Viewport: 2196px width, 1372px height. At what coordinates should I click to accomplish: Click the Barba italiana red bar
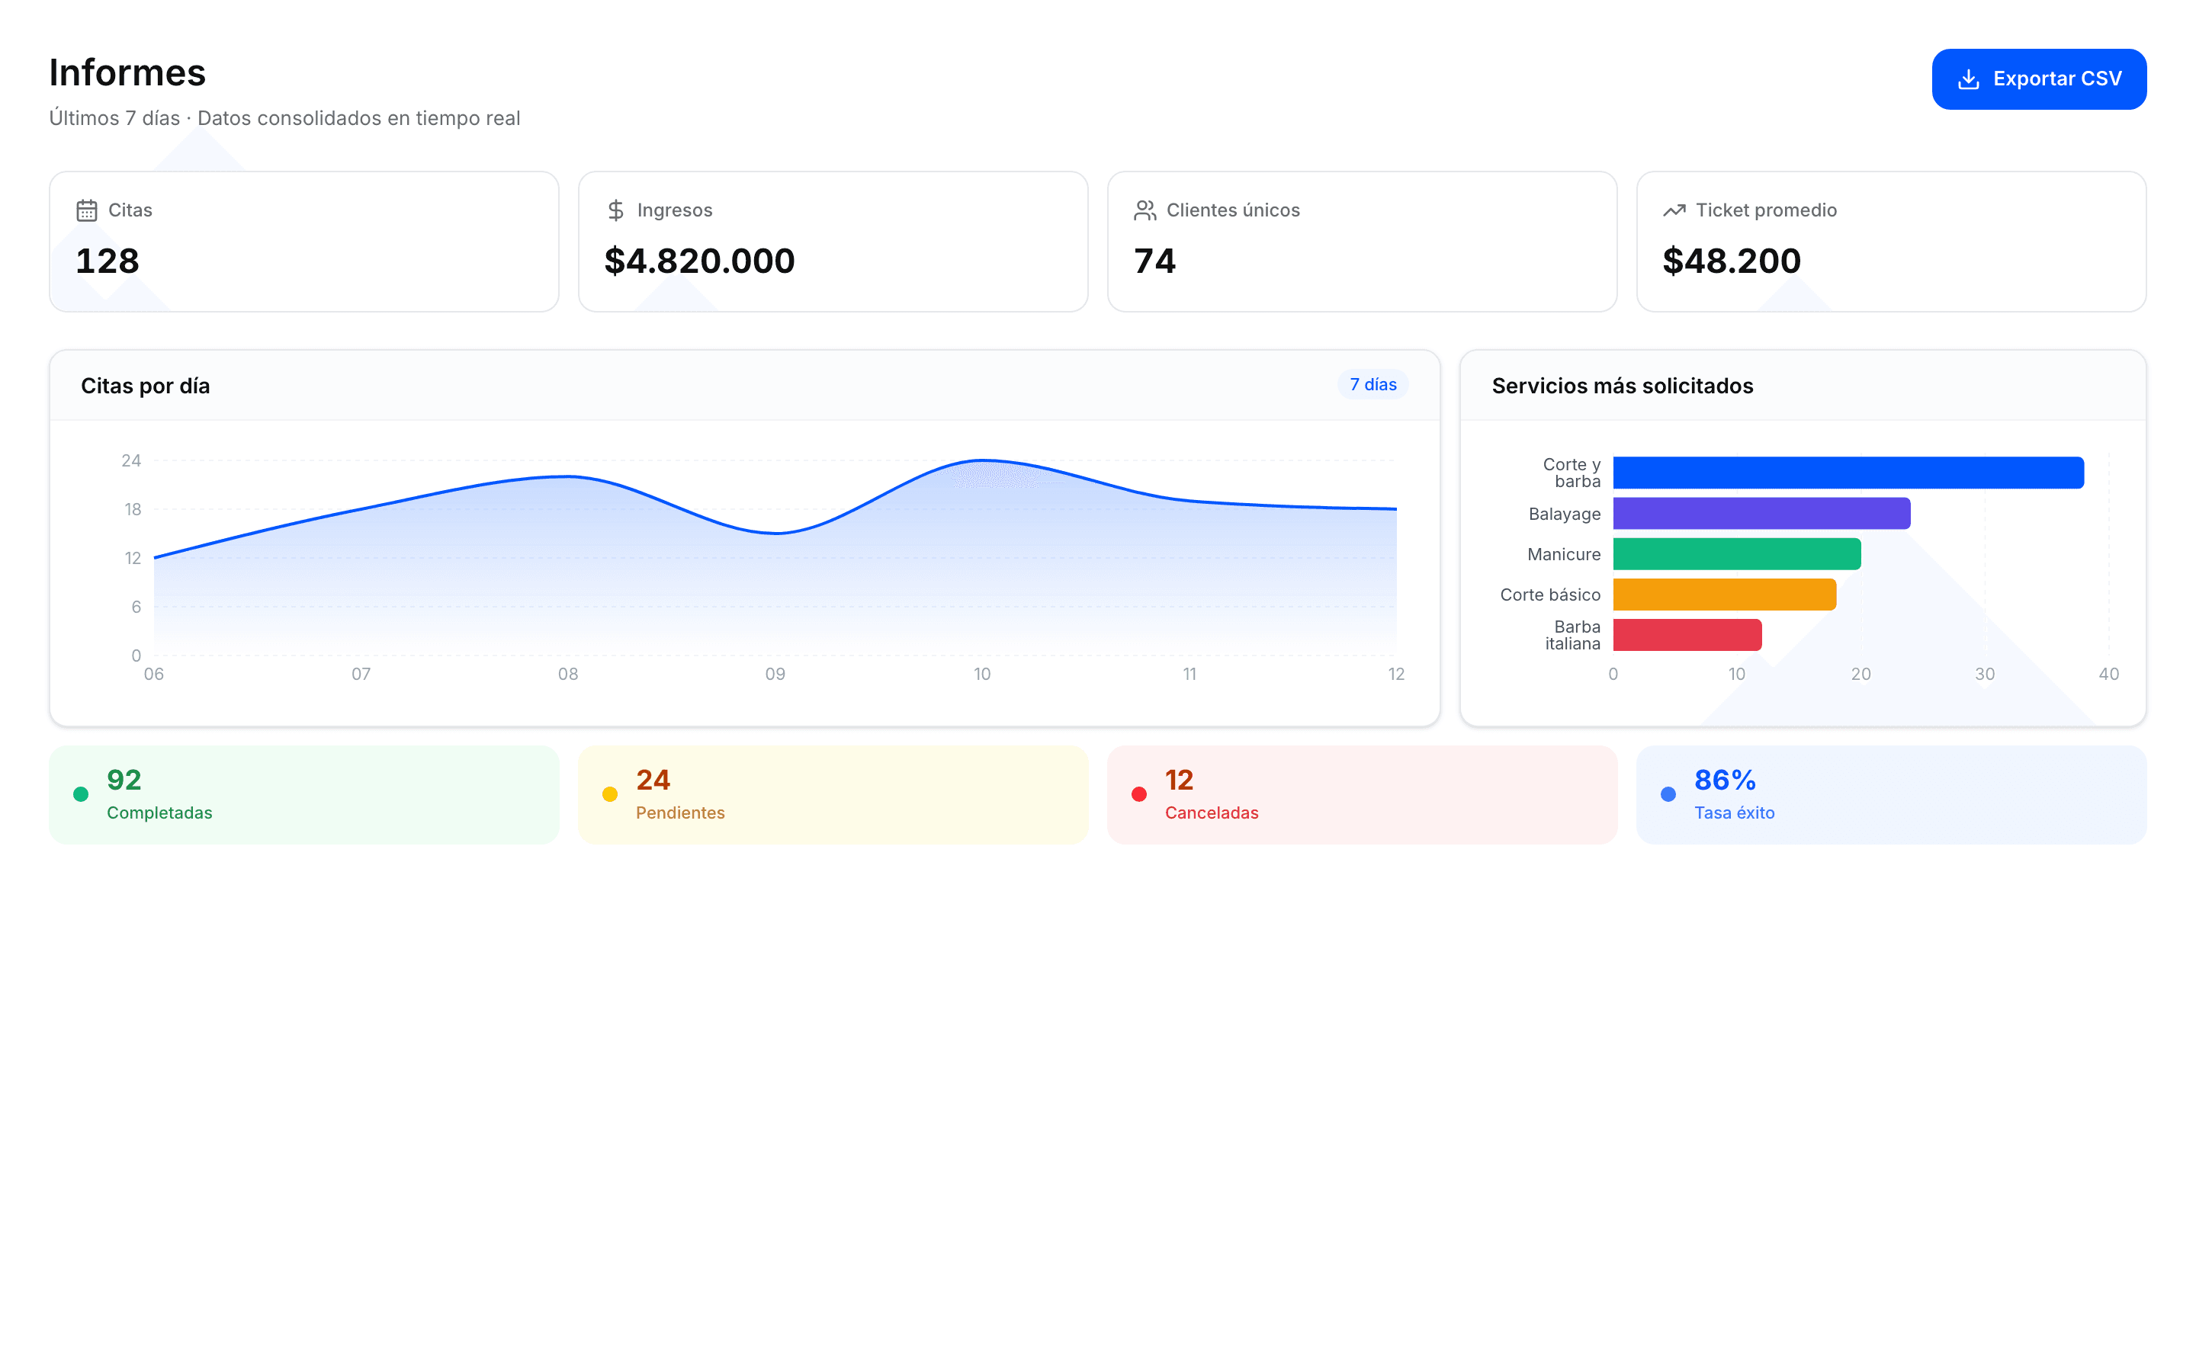1687,635
